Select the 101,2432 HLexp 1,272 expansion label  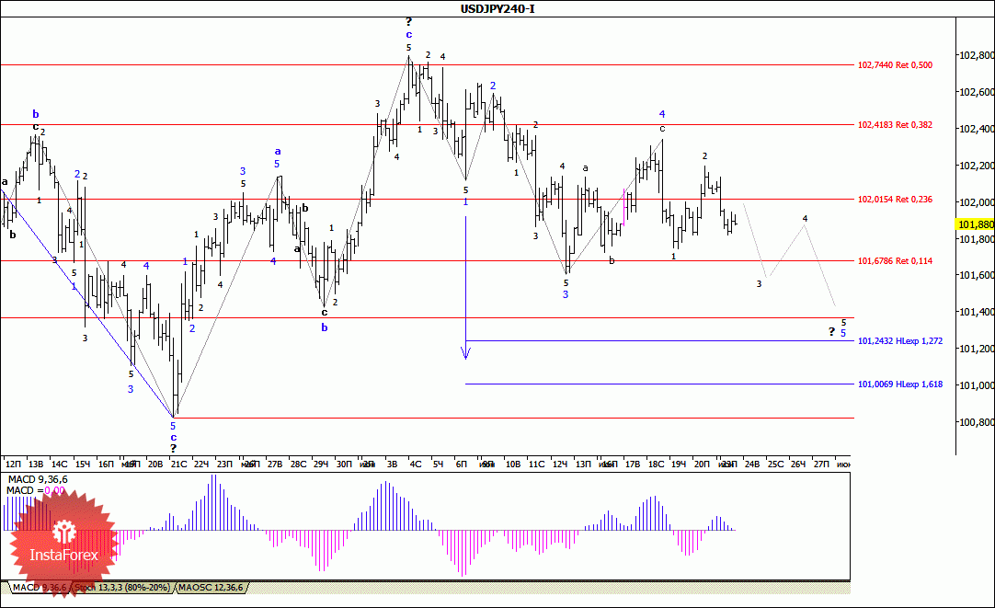click(899, 341)
